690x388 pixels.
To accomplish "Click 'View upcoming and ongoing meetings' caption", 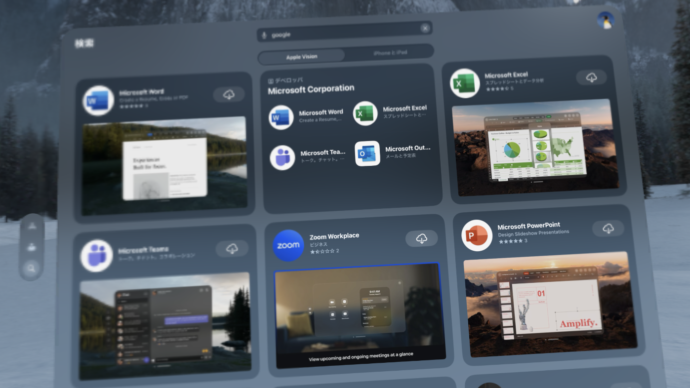I will tap(361, 357).
